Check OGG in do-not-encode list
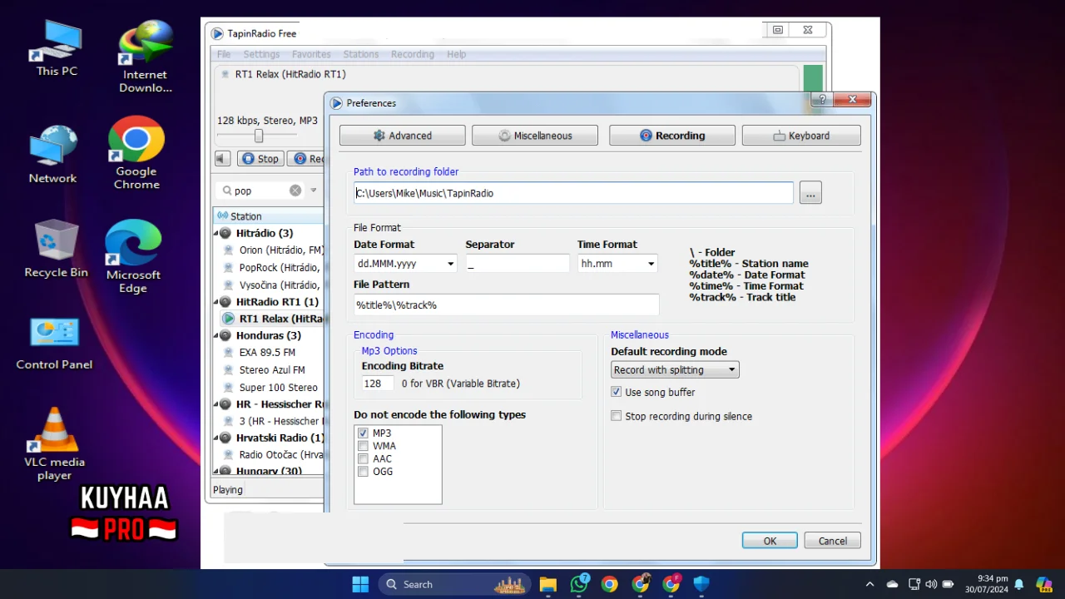 (x=363, y=472)
